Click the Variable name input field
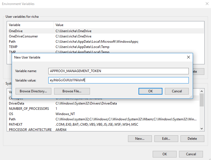The width and height of the screenshot is (211, 160). pos(118,71)
